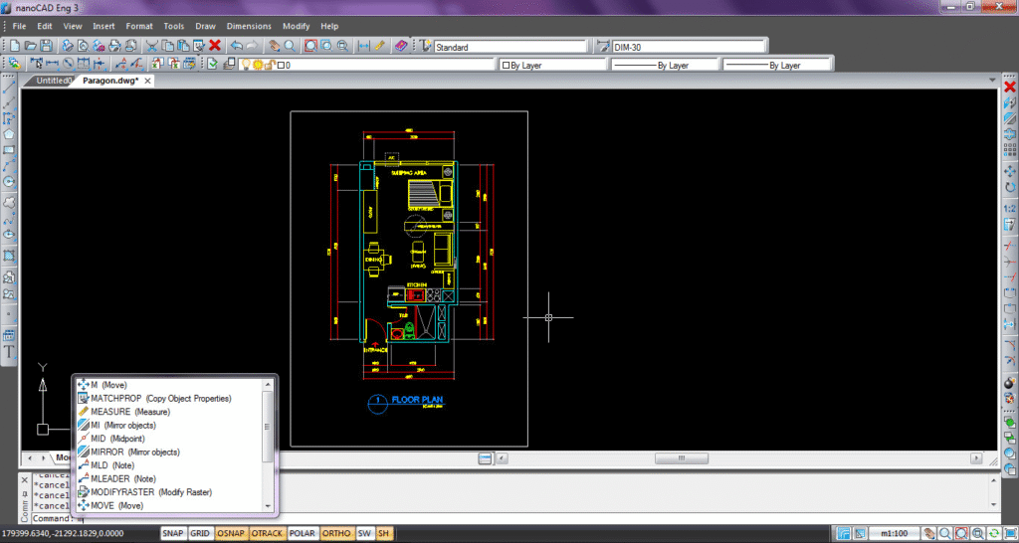The height and width of the screenshot is (543, 1019).
Task: Open the Insert menu
Action: click(103, 27)
